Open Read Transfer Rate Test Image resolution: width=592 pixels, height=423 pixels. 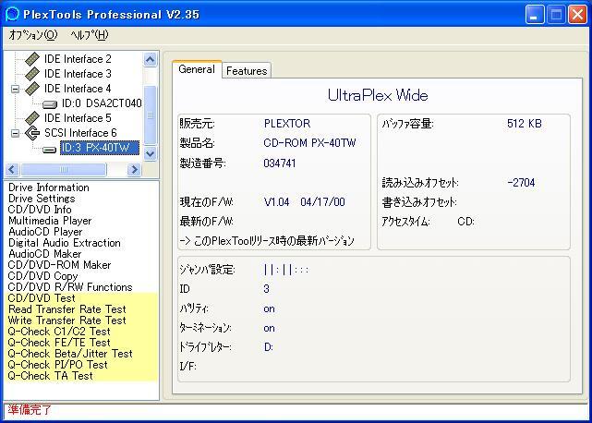(66, 309)
